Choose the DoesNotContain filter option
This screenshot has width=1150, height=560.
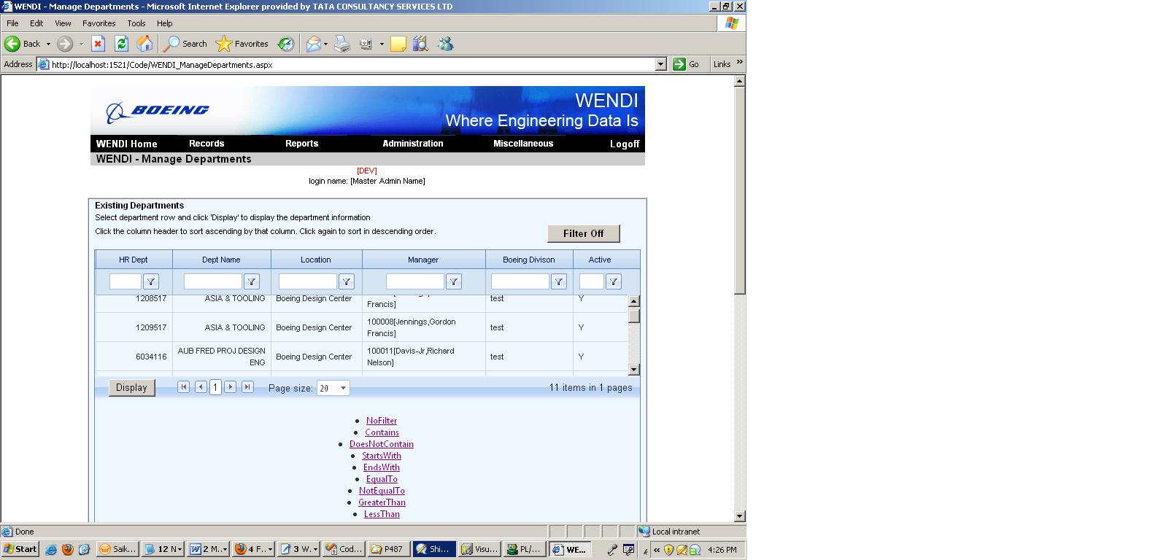(x=382, y=444)
